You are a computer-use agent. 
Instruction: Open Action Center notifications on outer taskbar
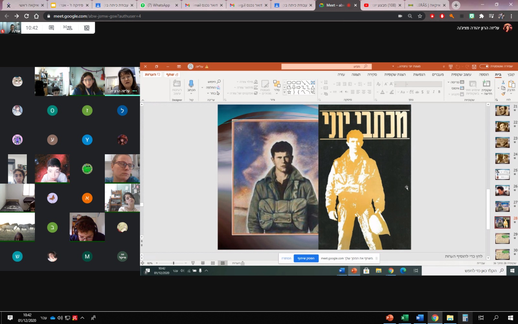(x=10, y=318)
